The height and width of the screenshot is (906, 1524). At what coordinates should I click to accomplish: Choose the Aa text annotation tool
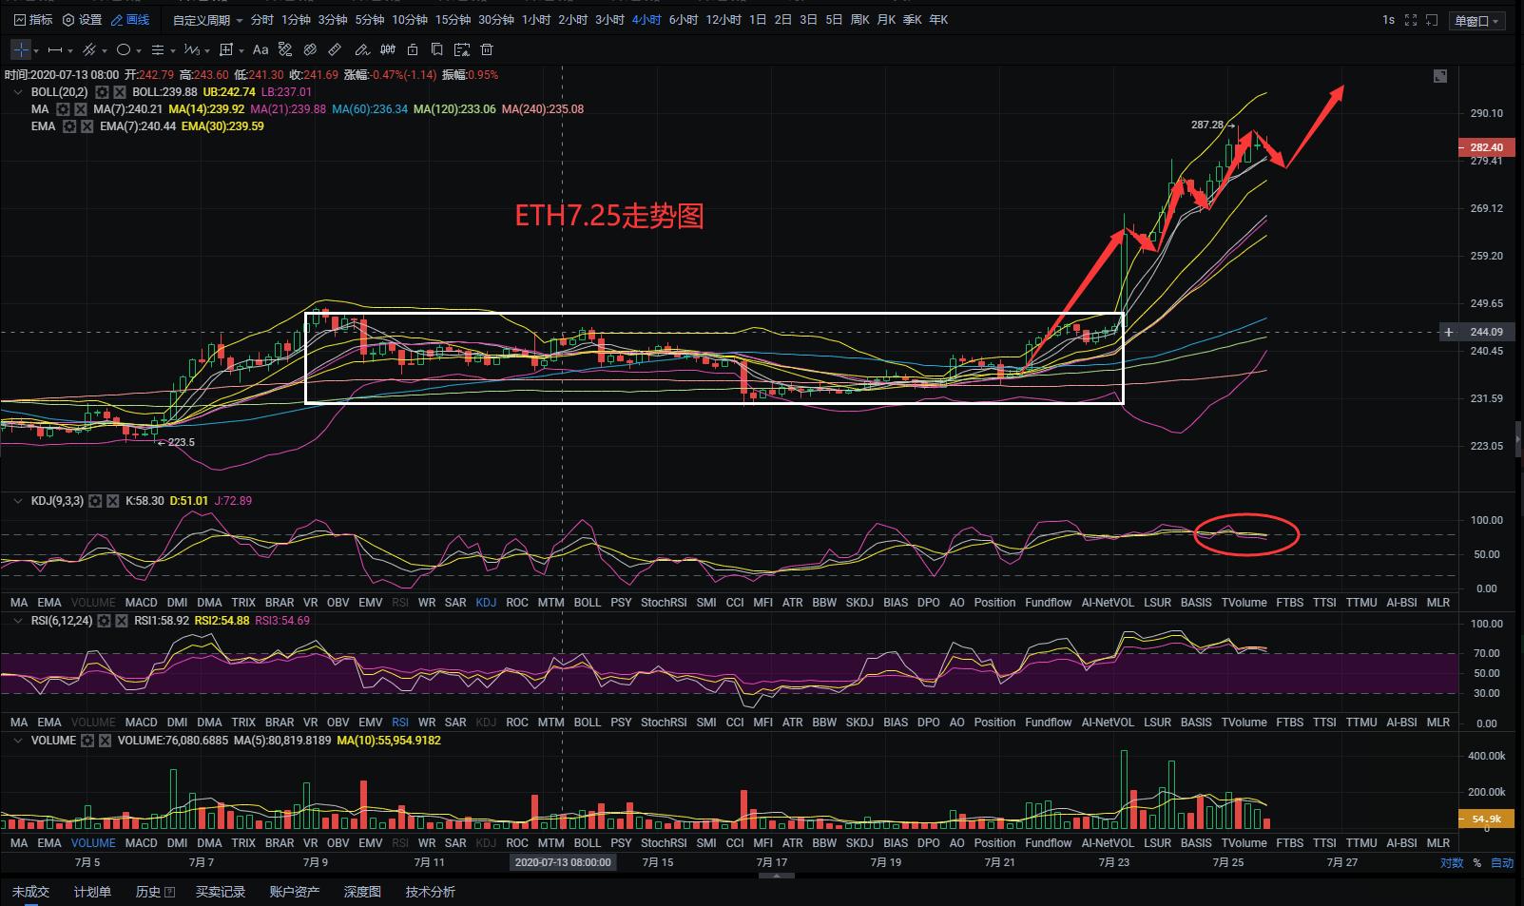pyautogui.click(x=260, y=49)
